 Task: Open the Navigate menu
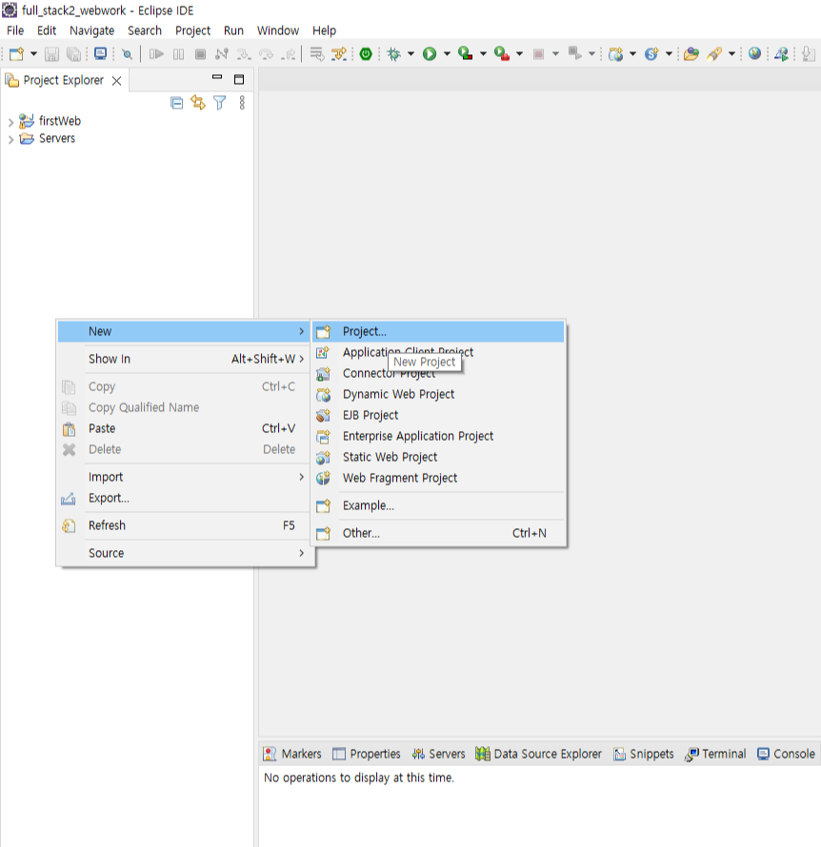coord(91,30)
